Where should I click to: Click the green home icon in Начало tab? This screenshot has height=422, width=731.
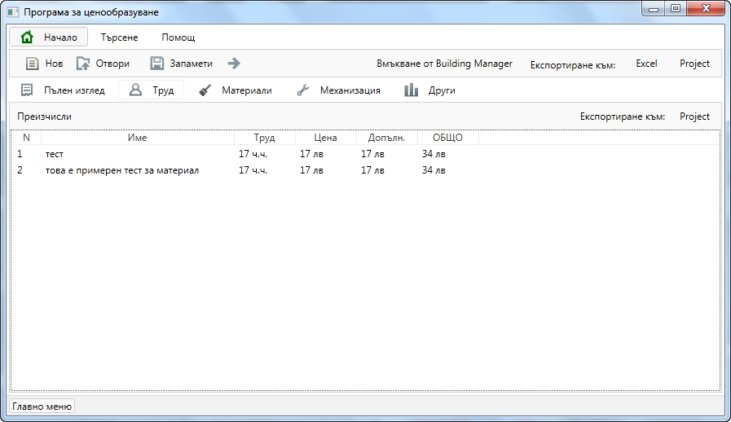click(28, 37)
